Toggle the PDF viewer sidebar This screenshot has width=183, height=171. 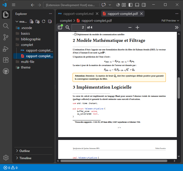[x=60, y=27]
